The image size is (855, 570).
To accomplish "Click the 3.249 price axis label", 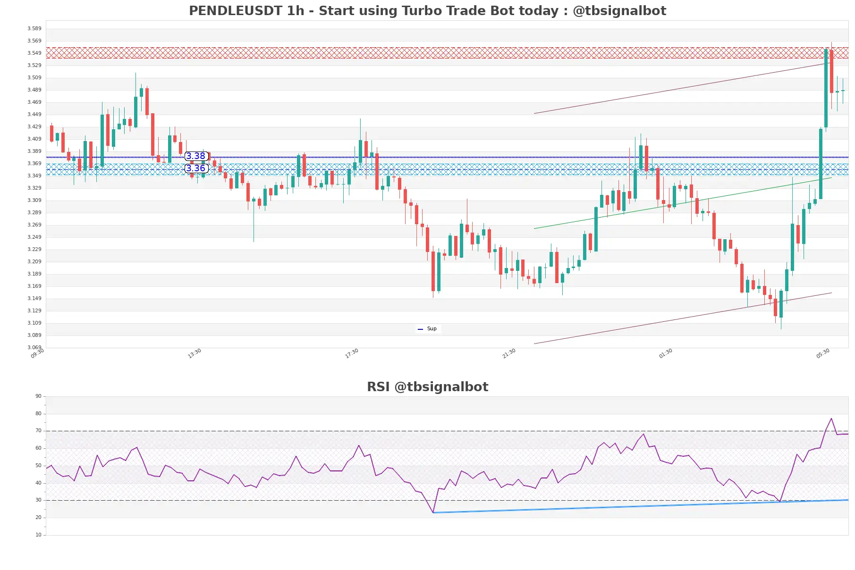I will (x=34, y=237).
